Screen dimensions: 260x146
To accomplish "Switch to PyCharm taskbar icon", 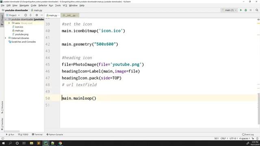I will pos(46,143).
